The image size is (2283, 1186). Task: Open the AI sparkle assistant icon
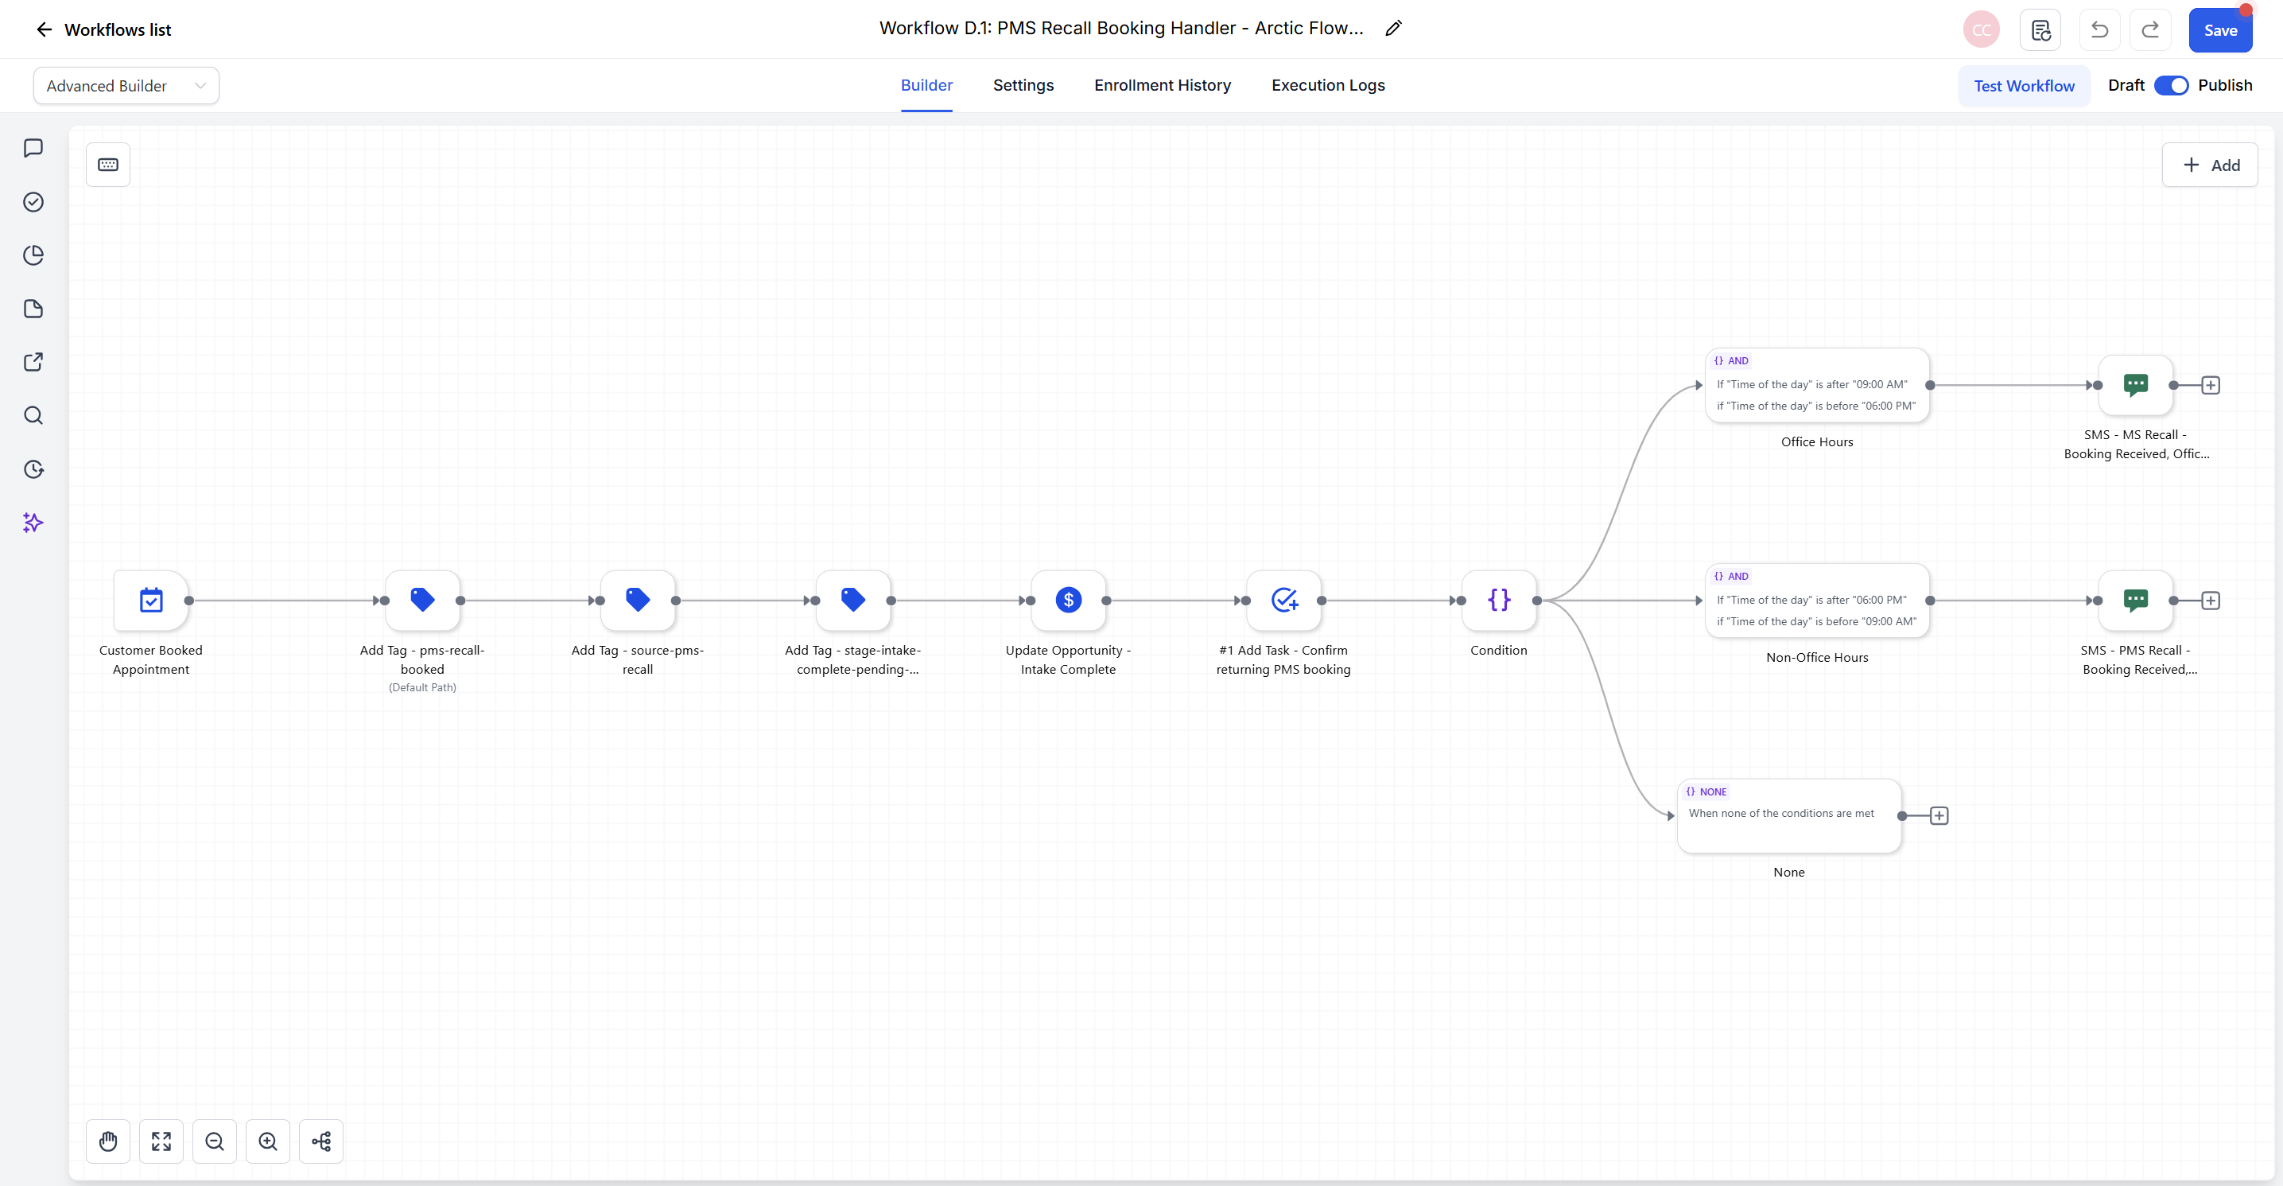tap(33, 522)
